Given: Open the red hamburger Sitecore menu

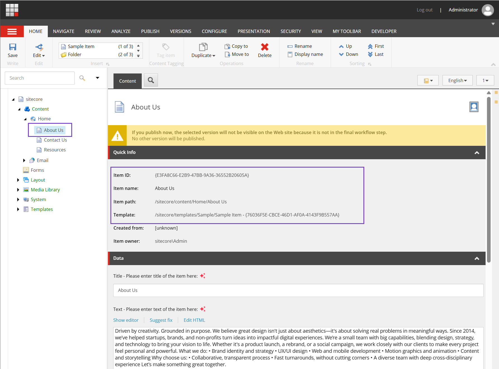Looking at the screenshot, I should [x=12, y=32].
